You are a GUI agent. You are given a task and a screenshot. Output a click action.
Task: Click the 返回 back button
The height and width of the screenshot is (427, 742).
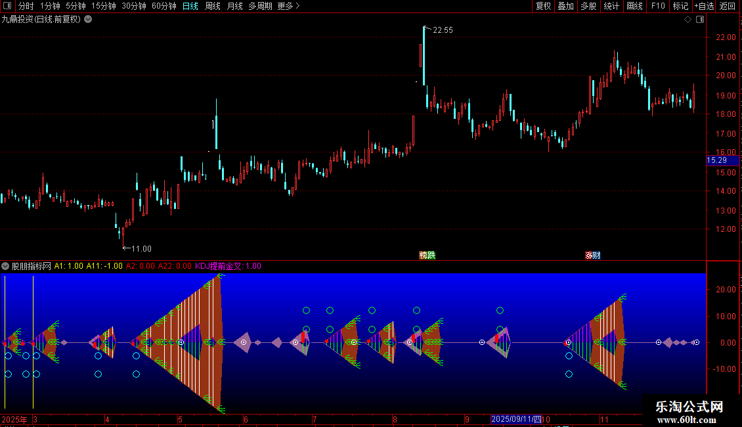(x=728, y=6)
